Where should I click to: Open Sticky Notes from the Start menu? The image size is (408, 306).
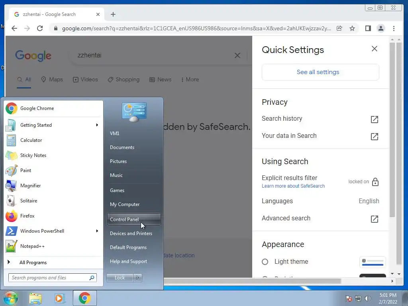[53, 155]
